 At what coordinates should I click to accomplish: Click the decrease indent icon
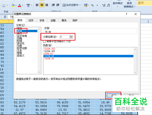[53, 5]
